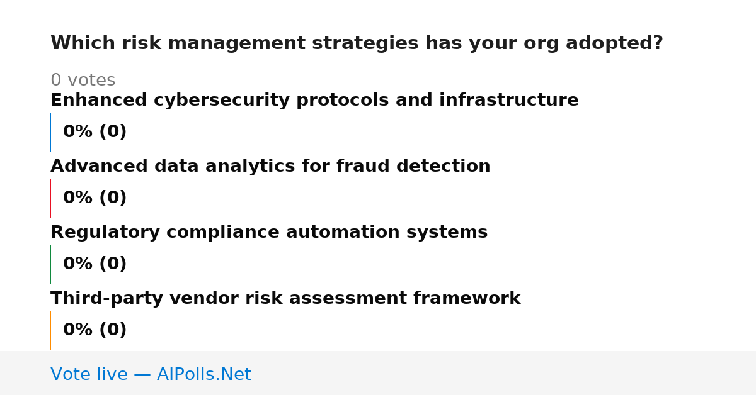
Task: Click 0% (0) under cybersecurity protocols
Action: tap(94, 132)
